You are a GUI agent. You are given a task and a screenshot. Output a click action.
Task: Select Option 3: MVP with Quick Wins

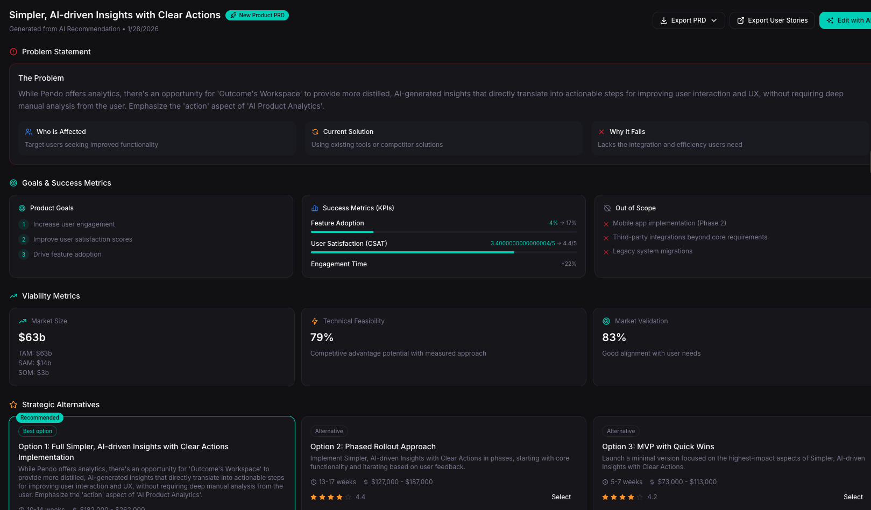(853, 497)
